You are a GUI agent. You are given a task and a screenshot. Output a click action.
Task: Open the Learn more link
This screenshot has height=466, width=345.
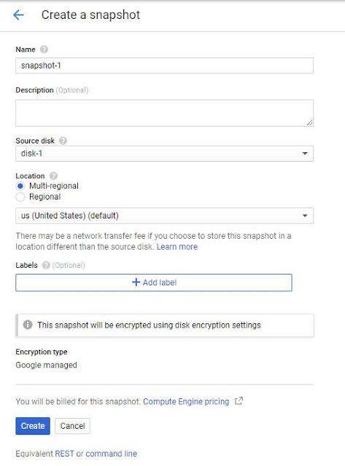[x=177, y=247]
